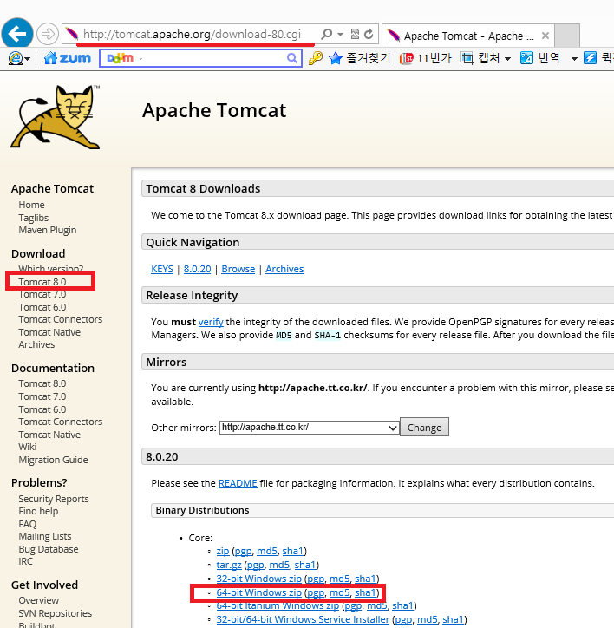Click the Zum home toolbar icon

pyautogui.click(x=68, y=58)
